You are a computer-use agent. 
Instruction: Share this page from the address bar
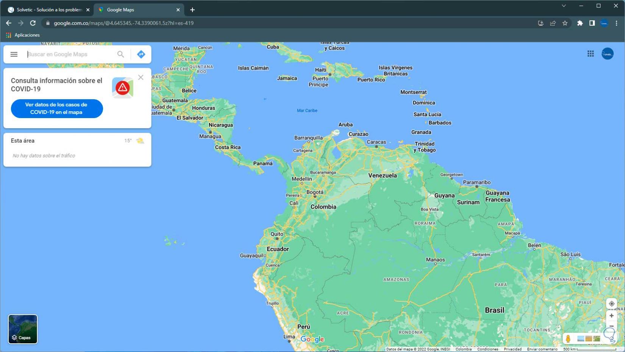553,23
